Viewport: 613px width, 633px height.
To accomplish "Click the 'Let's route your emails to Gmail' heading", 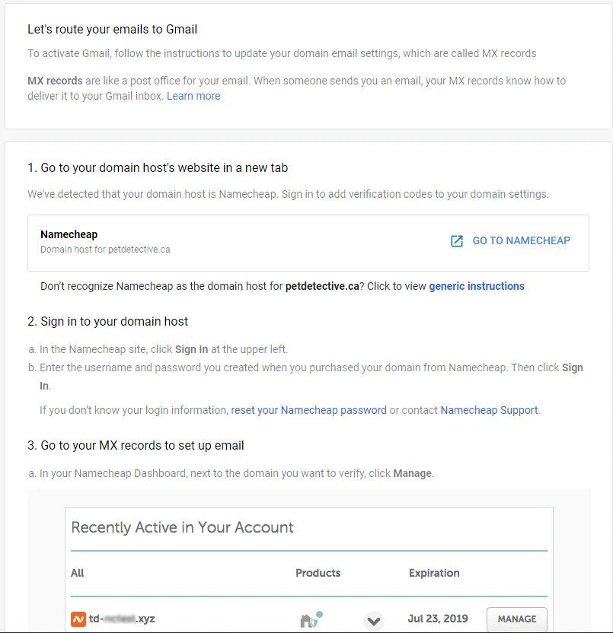I will 113,30.
